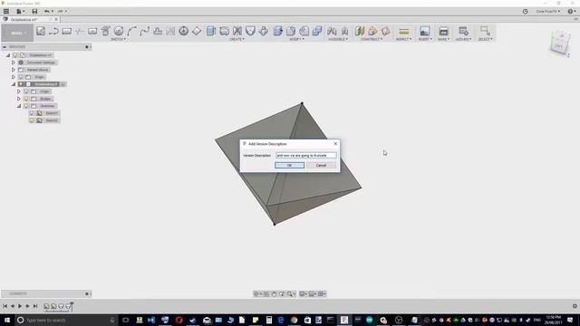Click the ViewCube in the corner
The height and width of the screenshot is (326, 580).
point(560,43)
